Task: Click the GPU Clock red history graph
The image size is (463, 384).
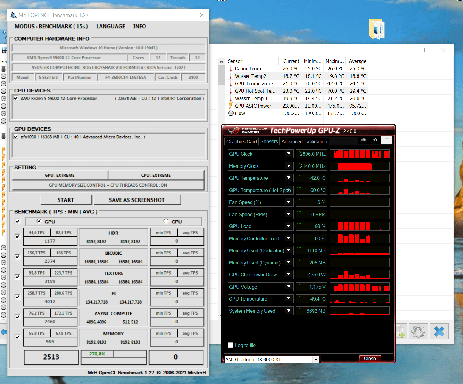Action: point(360,154)
